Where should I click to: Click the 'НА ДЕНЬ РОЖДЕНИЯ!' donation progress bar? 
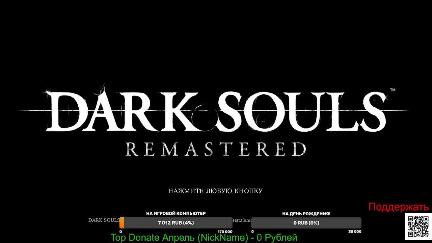pyautogui.click(x=306, y=223)
